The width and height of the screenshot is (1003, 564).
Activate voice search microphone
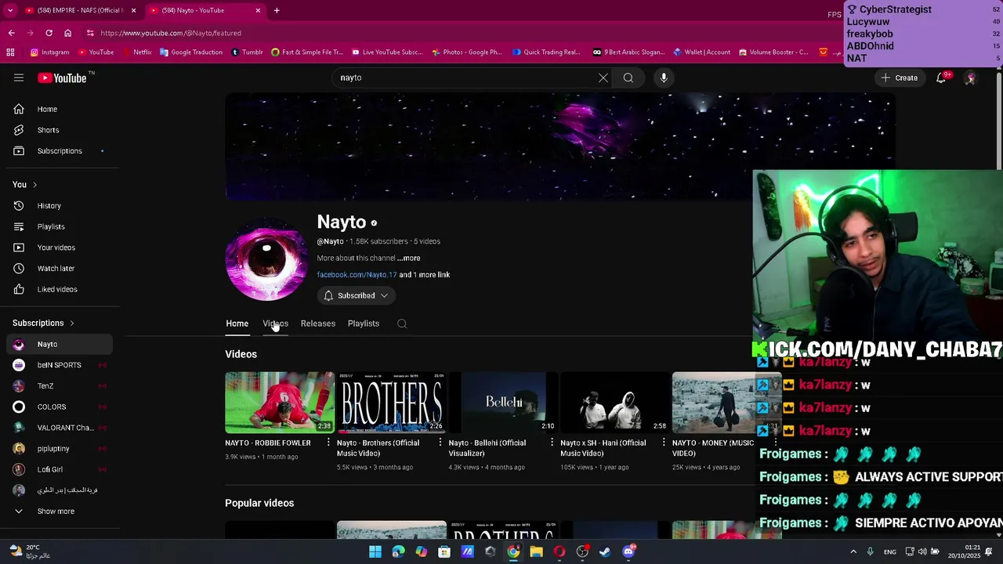pos(664,78)
